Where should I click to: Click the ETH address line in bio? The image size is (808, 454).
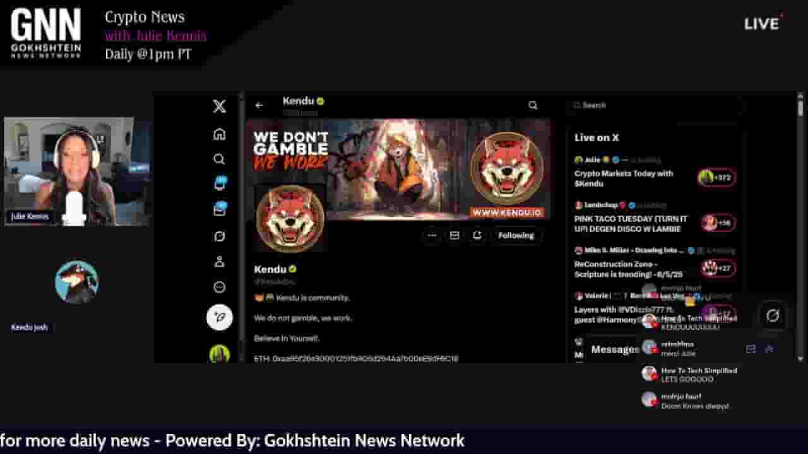click(x=356, y=359)
